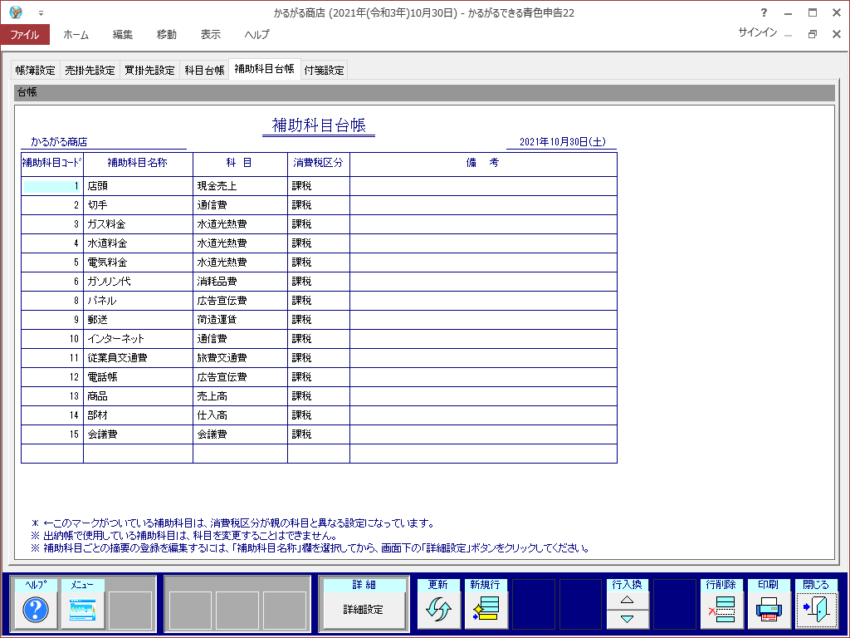Click the 消耗品費 account cell
Screen dimensions: 850x638
[240, 282]
